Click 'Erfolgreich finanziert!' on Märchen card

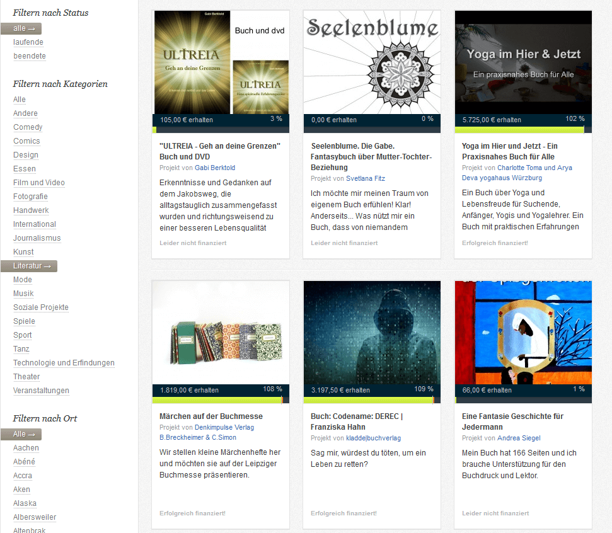192,513
